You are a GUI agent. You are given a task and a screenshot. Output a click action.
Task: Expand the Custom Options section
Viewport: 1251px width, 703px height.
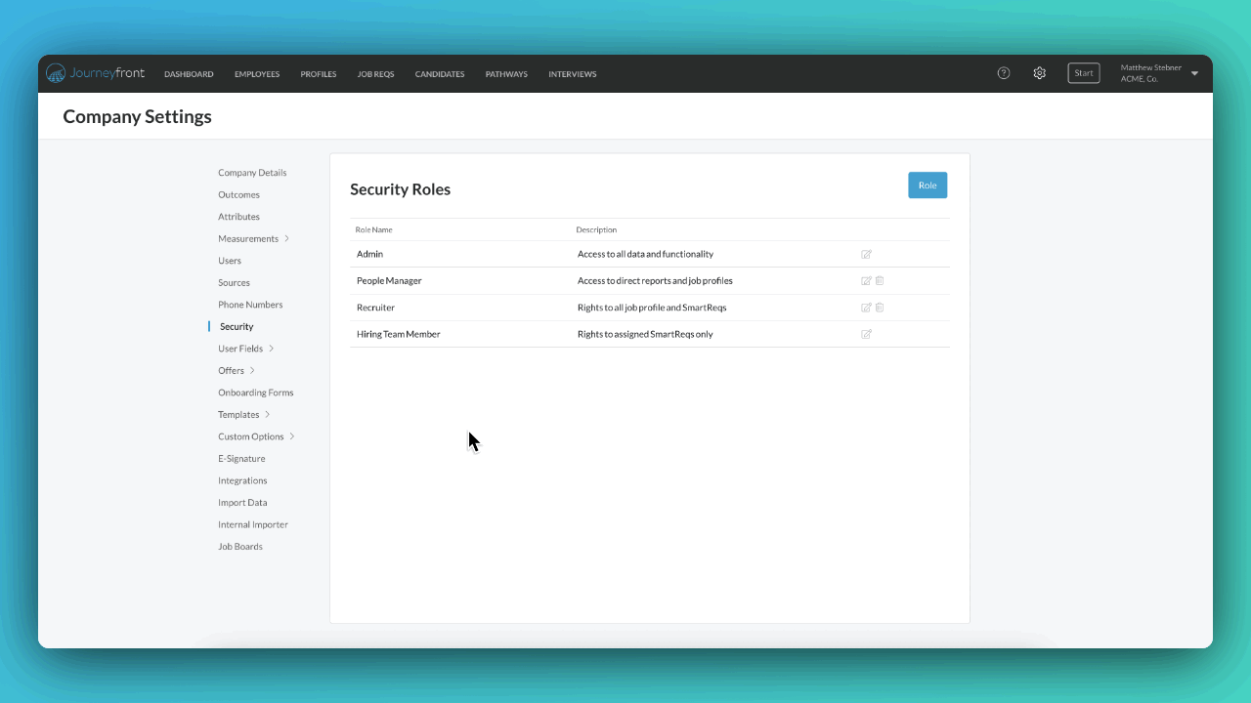251,435
